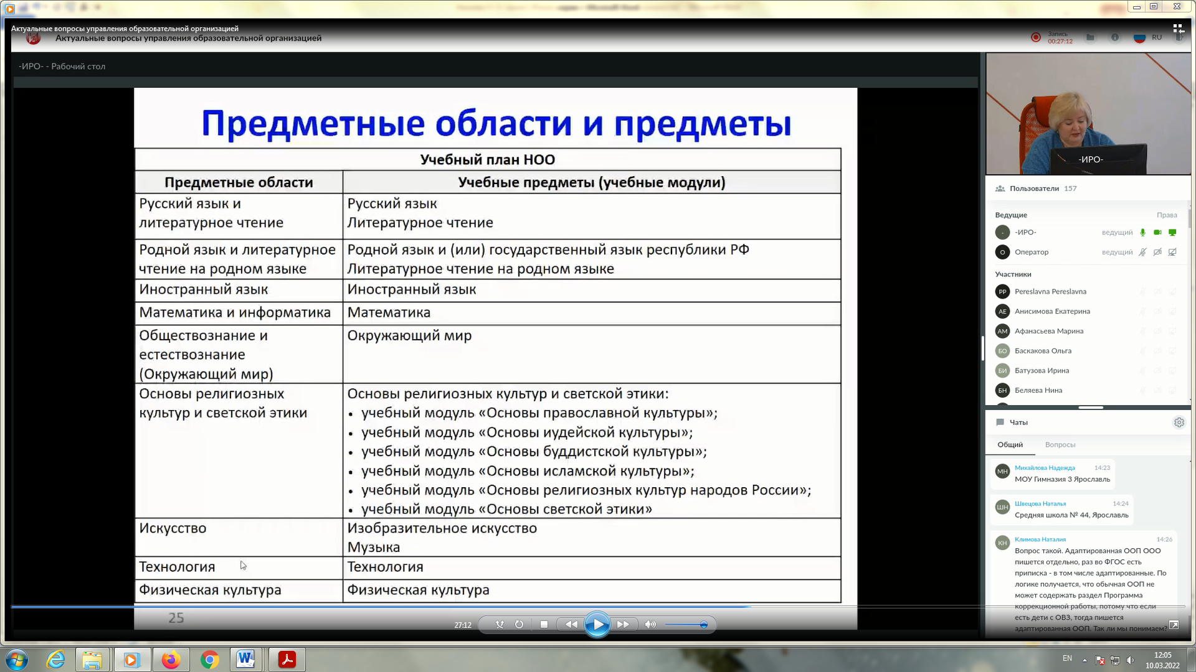The width and height of the screenshot is (1196, 672).
Task: Click the switch-to-library squares icon
Action: (1178, 29)
